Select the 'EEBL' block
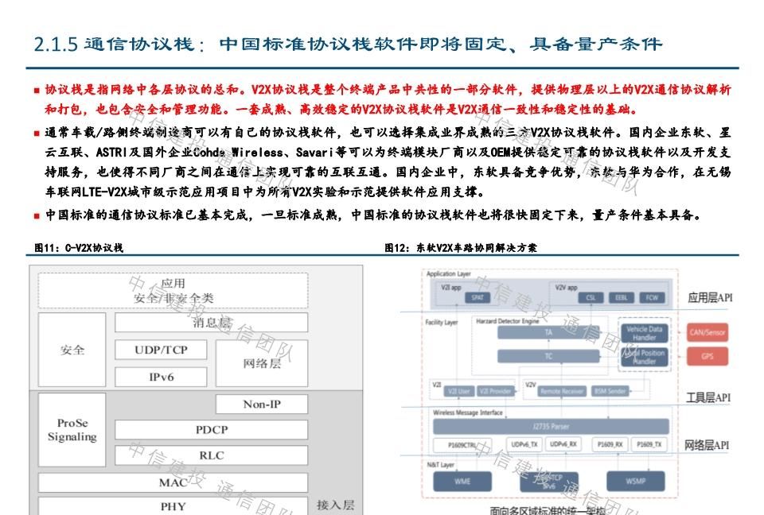The width and height of the screenshot is (764, 515). [x=622, y=297]
